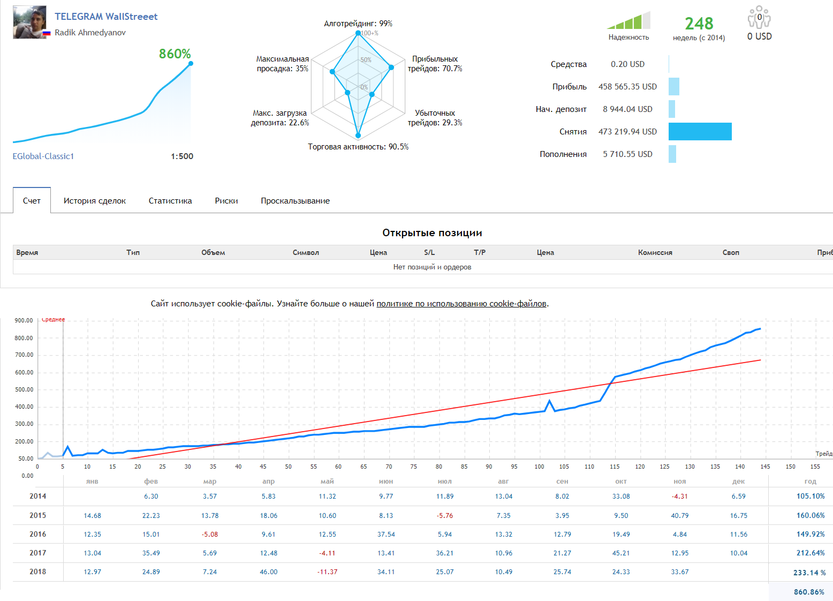Click the 0 USD subscription price

tap(759, 36)
